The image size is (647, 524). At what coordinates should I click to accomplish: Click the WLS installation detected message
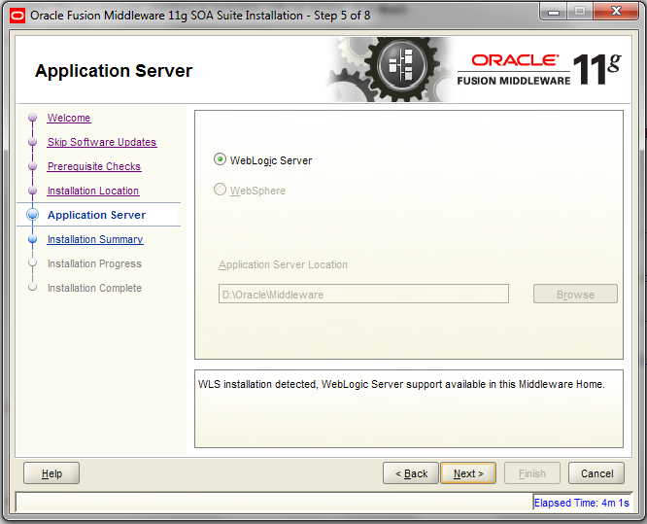401,384
